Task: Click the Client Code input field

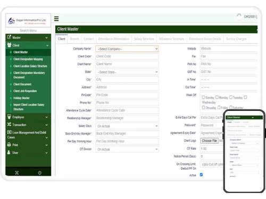Action: click(127, 56)
